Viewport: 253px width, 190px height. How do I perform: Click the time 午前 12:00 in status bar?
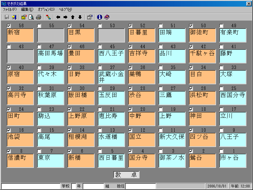coord(240,186)
